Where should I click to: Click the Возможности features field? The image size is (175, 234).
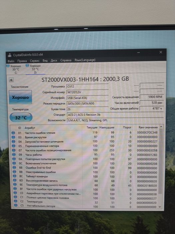pos(115,120)
